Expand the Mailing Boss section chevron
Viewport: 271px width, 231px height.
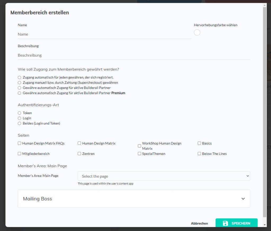coord(243,199)
